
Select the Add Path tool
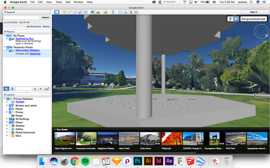point(75,12)
